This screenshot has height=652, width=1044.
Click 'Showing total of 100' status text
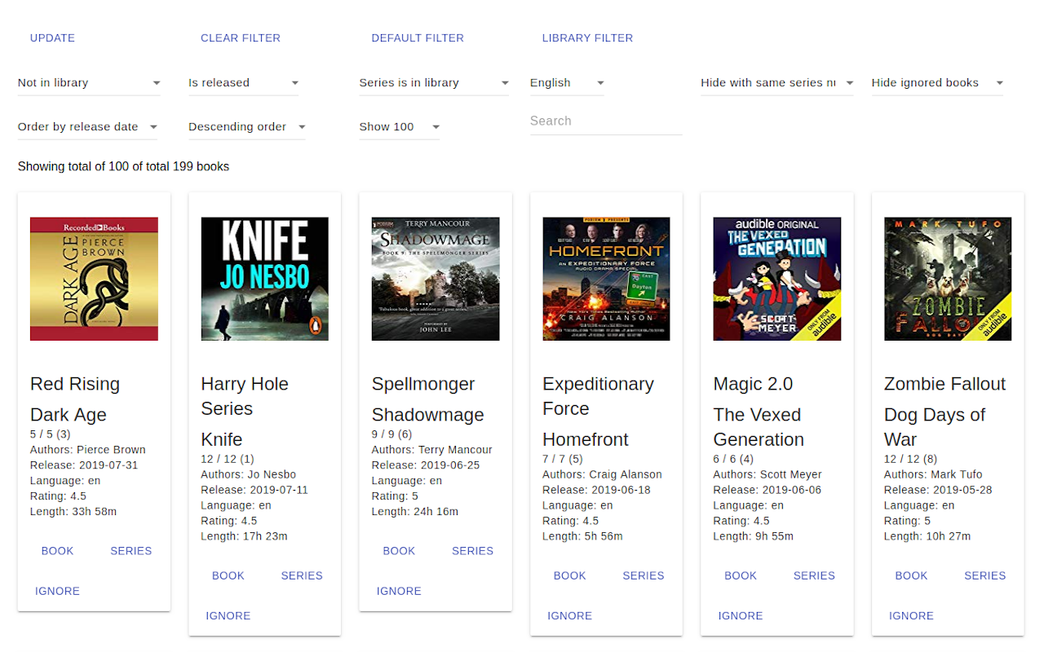point(123,166)
